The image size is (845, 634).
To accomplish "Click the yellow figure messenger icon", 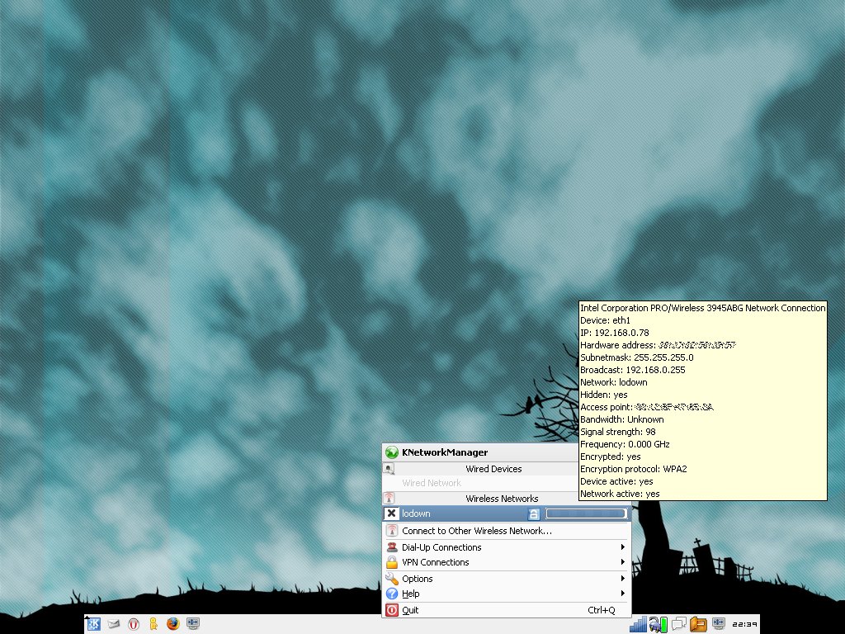I will [x=153, y=624].
